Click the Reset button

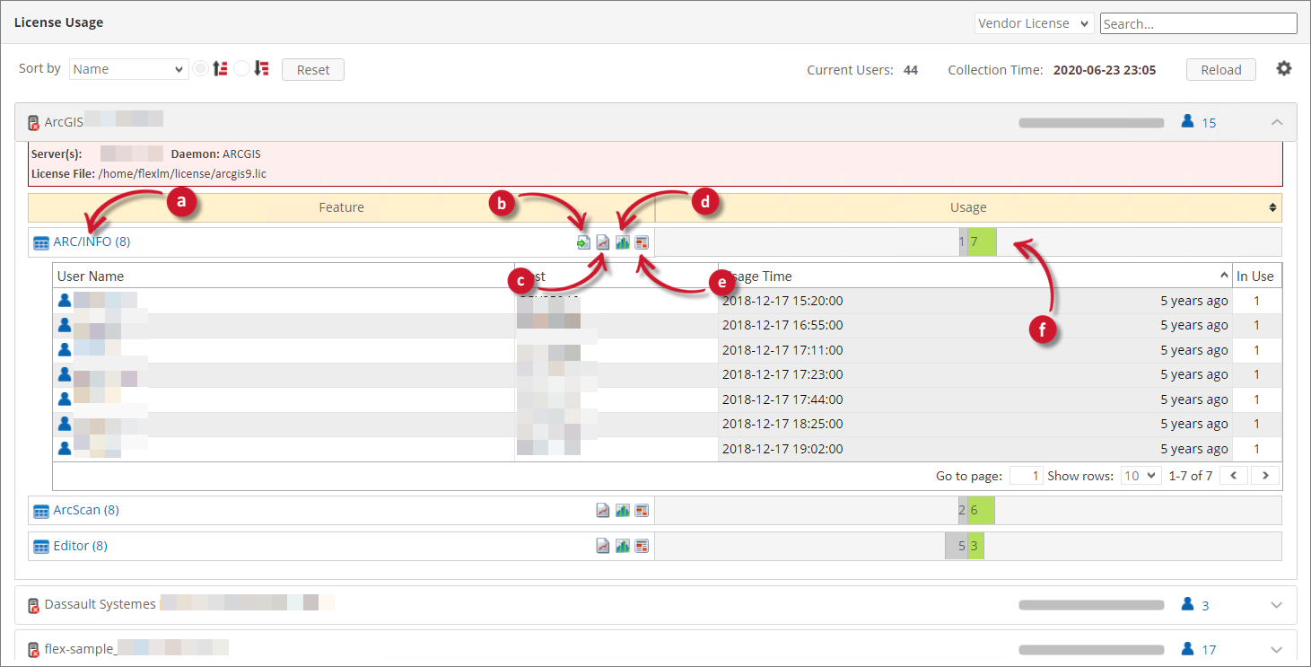click(x=313, y=69)
